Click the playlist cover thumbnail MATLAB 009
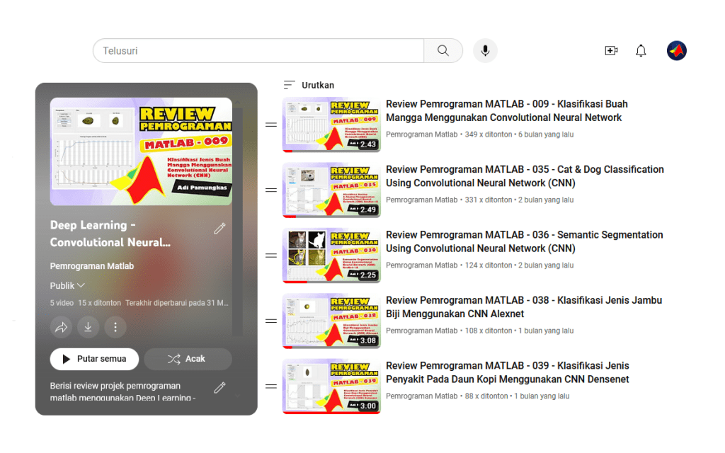 [x=141, y=151]
